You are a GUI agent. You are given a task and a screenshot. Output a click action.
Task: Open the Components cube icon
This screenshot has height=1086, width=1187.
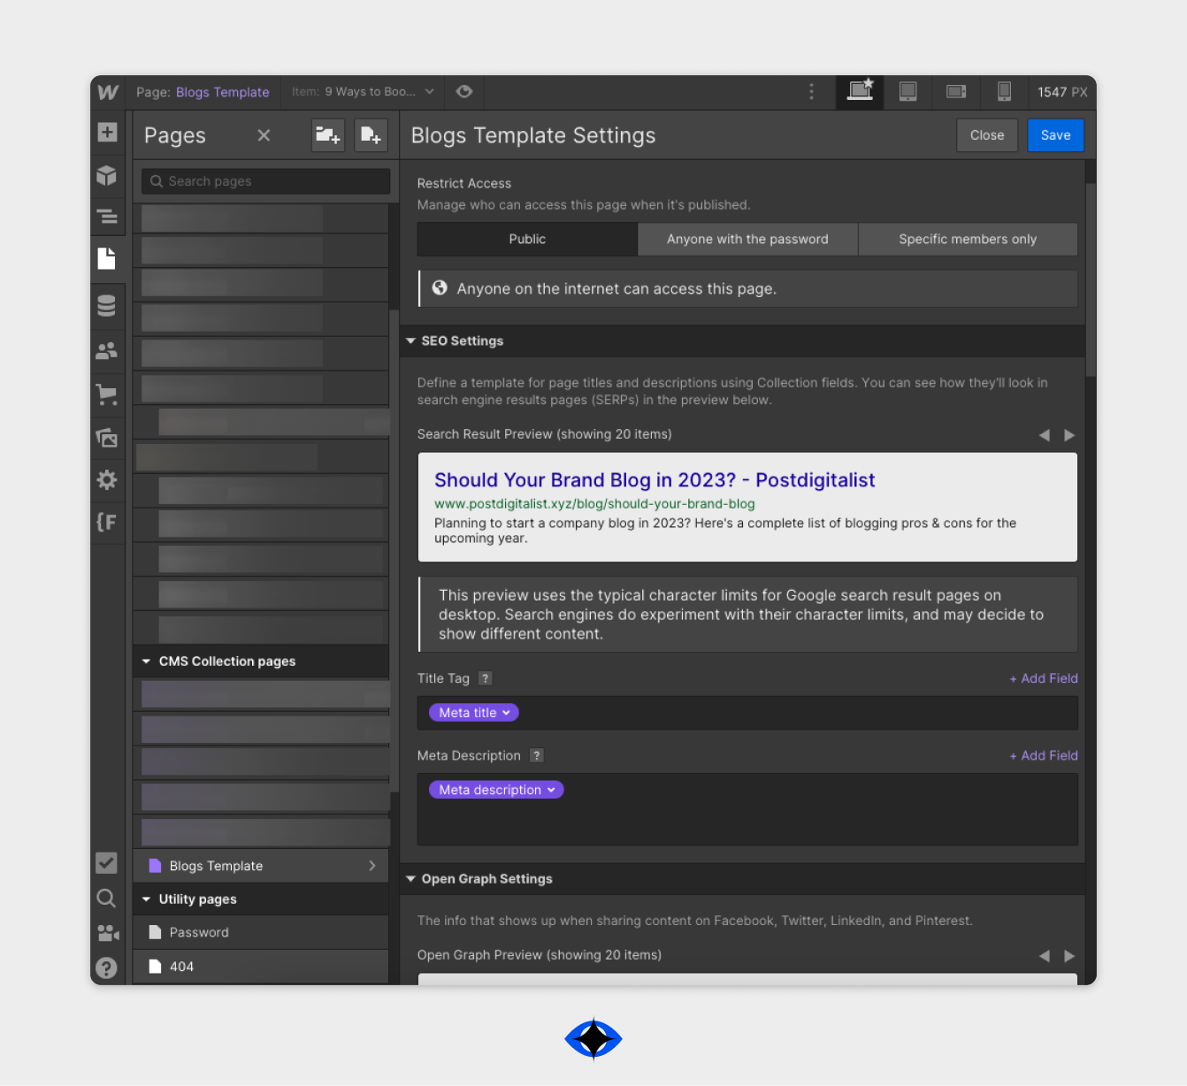(x=107, y=175)
